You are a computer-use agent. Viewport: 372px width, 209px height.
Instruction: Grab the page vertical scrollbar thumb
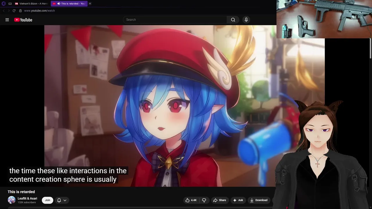coord(371,48)
